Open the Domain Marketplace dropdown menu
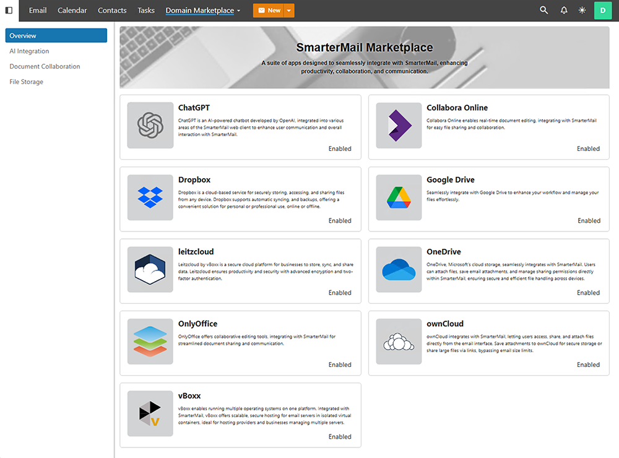 click(x=203, y=11)
